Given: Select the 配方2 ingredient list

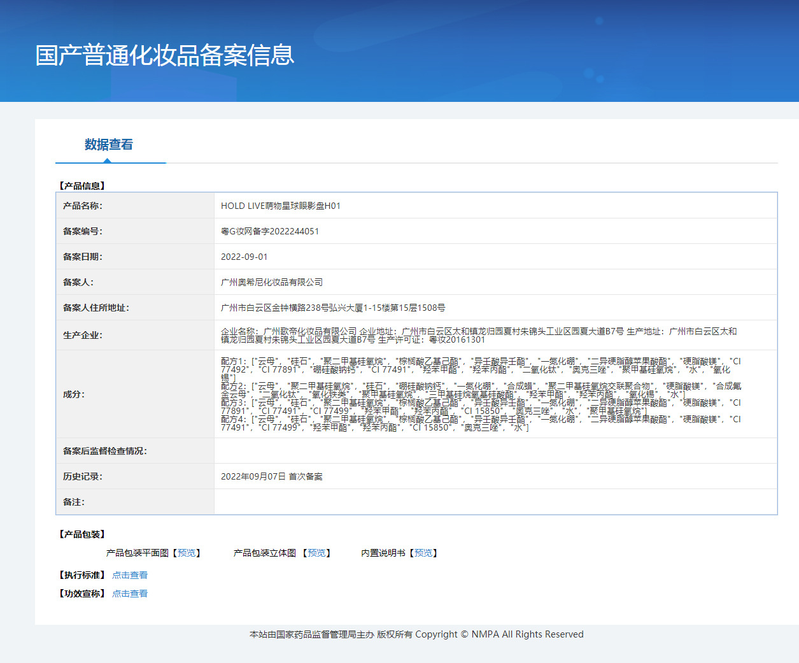Looking at the screenshot, I should (x=481, y=390).
